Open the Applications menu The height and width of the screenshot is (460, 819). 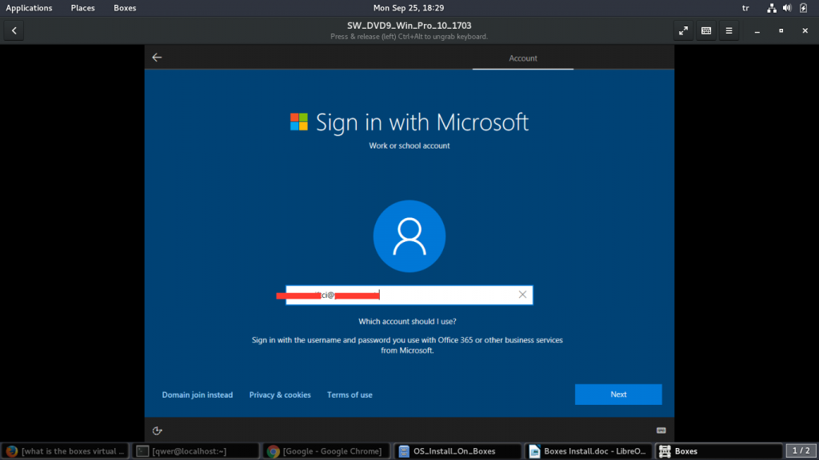pyautogui.click(x=29, y=8)
